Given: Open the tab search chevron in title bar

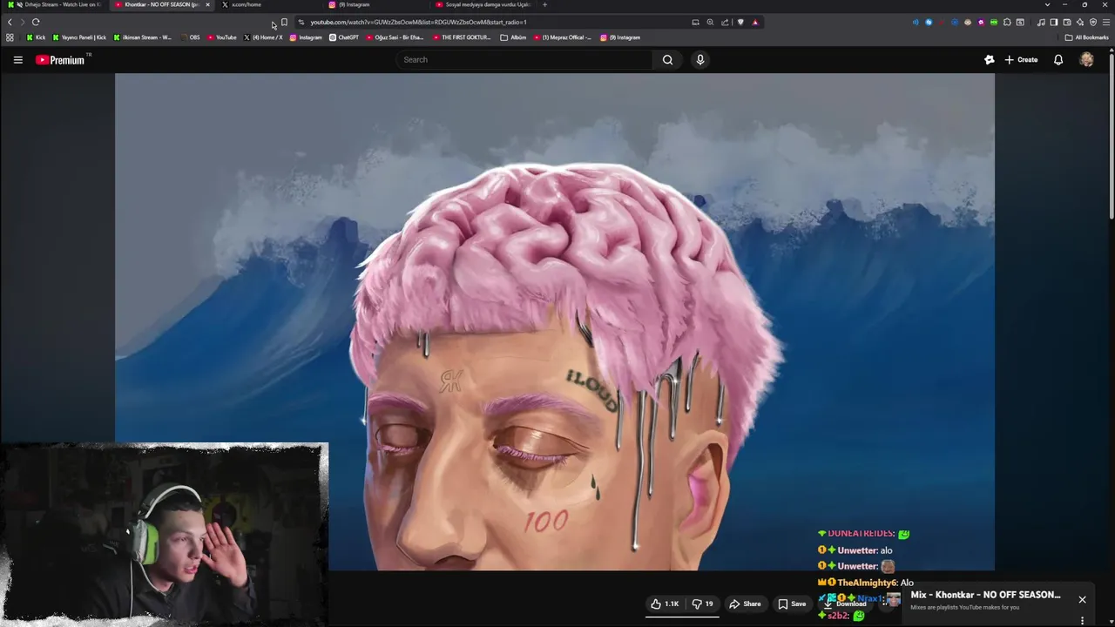Looking at the screenshot, I should (1047, 4).
